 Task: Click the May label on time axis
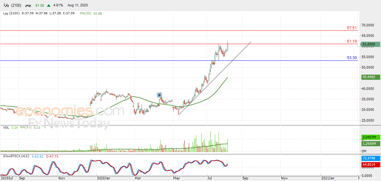click(177, 178)
